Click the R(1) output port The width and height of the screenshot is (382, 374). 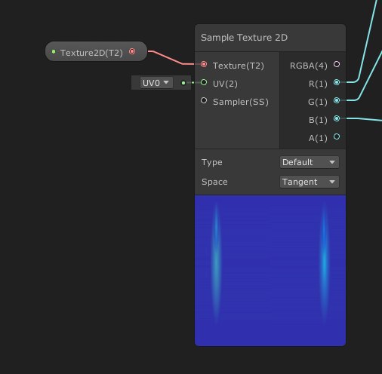(337, 82)
